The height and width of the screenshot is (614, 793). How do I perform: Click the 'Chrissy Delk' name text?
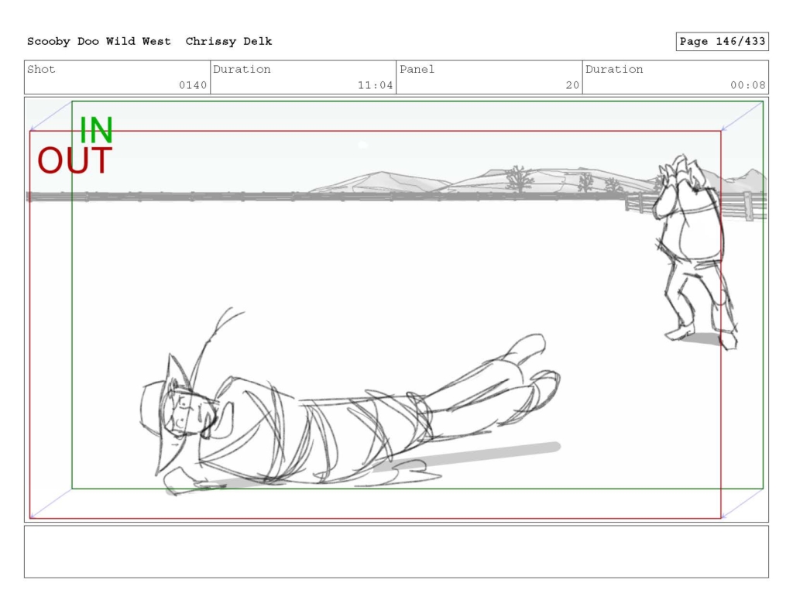click(228, 42)
